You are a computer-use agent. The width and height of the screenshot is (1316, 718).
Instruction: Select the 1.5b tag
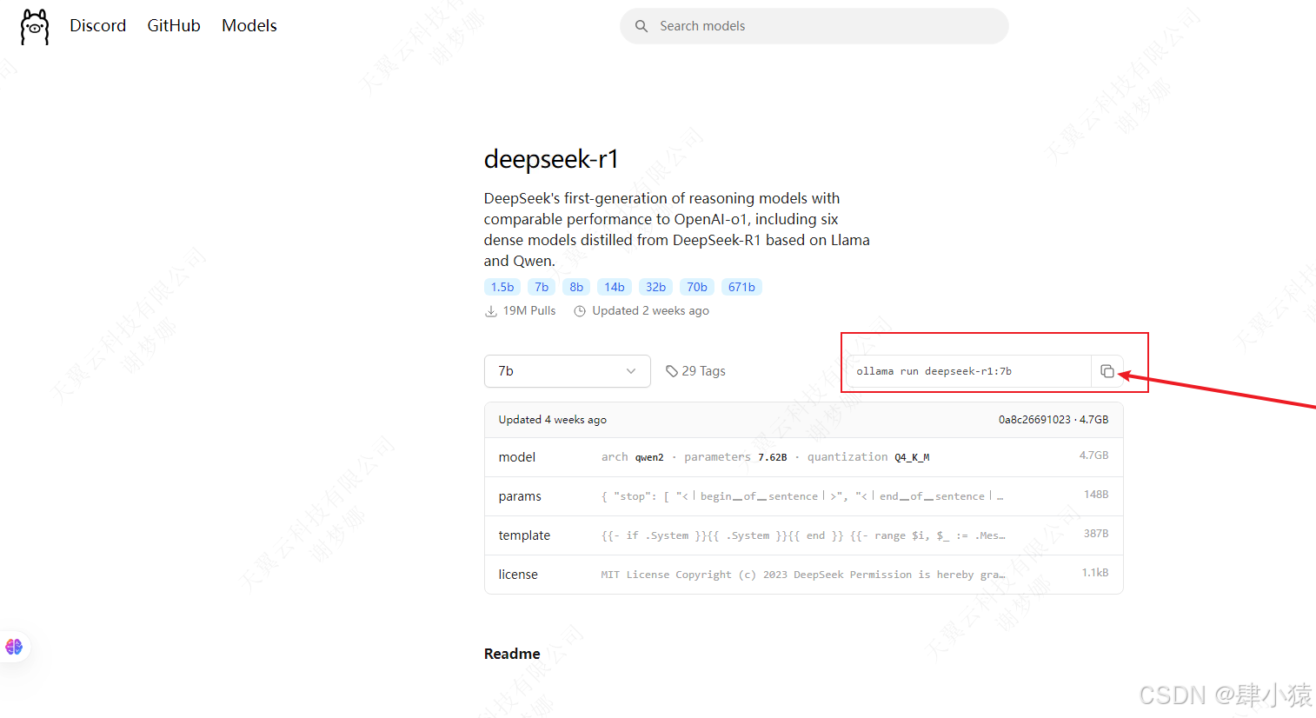pyautogui.click(x=502, y=287)
